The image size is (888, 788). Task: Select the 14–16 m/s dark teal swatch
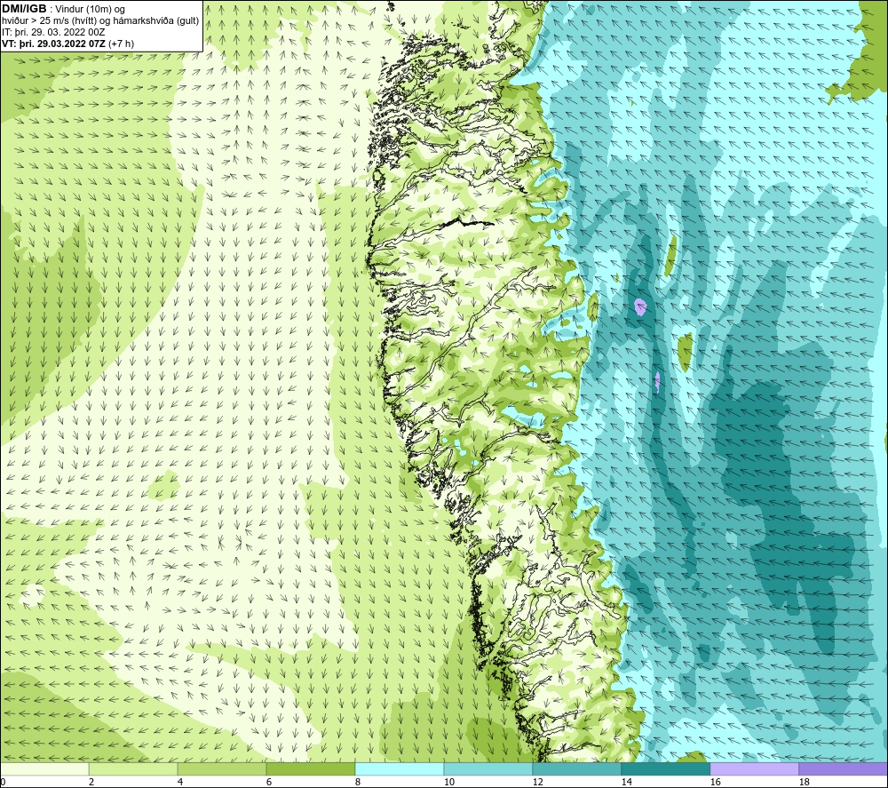(666, 768)
